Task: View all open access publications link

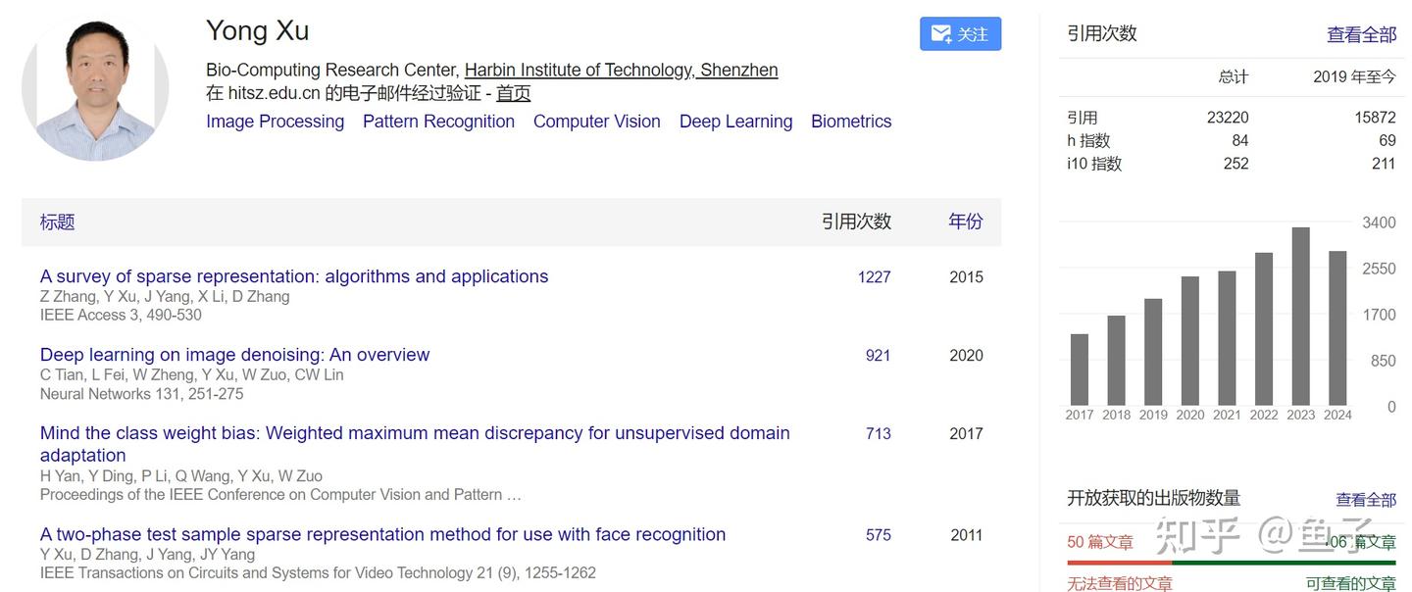Action: click(1365, 500)
